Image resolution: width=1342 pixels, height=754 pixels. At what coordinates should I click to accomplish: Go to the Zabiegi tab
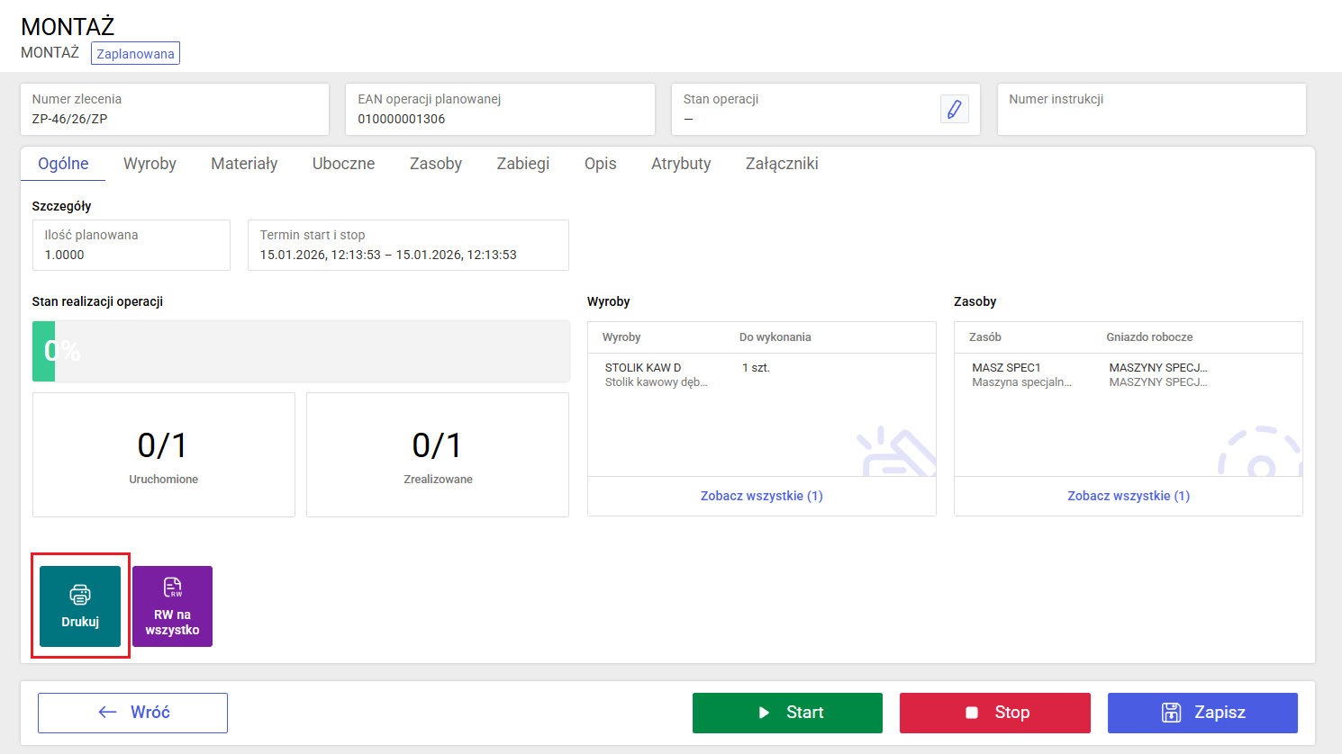point(523,164)
